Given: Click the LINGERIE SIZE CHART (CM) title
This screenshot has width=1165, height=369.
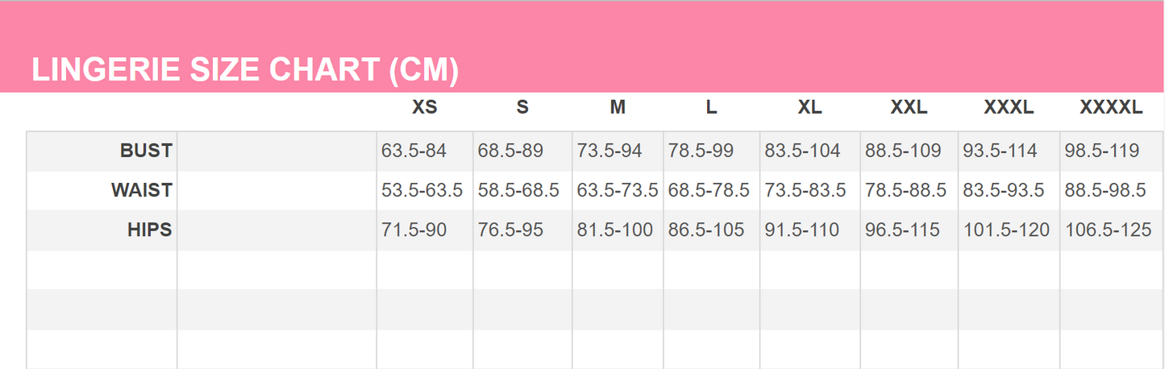Looking at the screenshot, I should pyautogui.click(x=245, y=71).
